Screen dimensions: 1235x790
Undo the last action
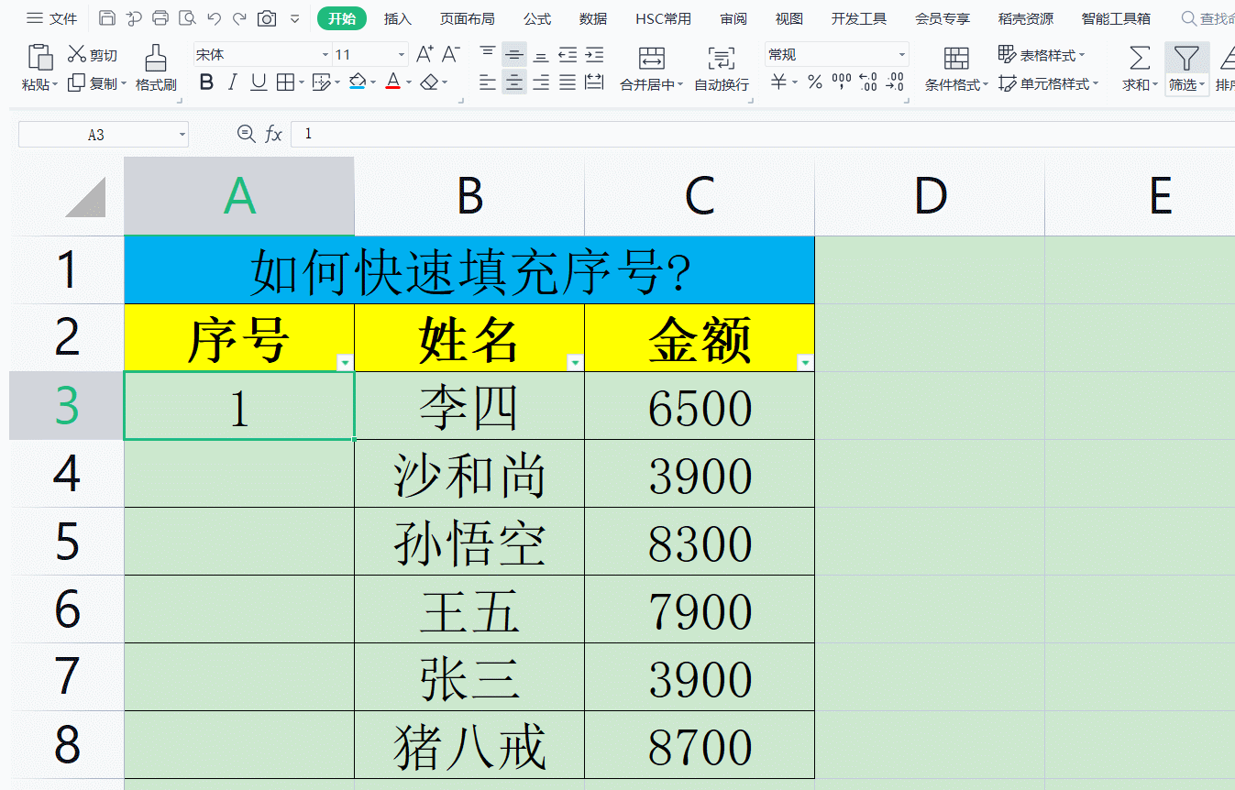(214, 18)
